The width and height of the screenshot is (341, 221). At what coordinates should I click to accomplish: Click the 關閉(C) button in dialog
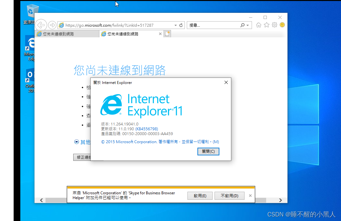208,152
